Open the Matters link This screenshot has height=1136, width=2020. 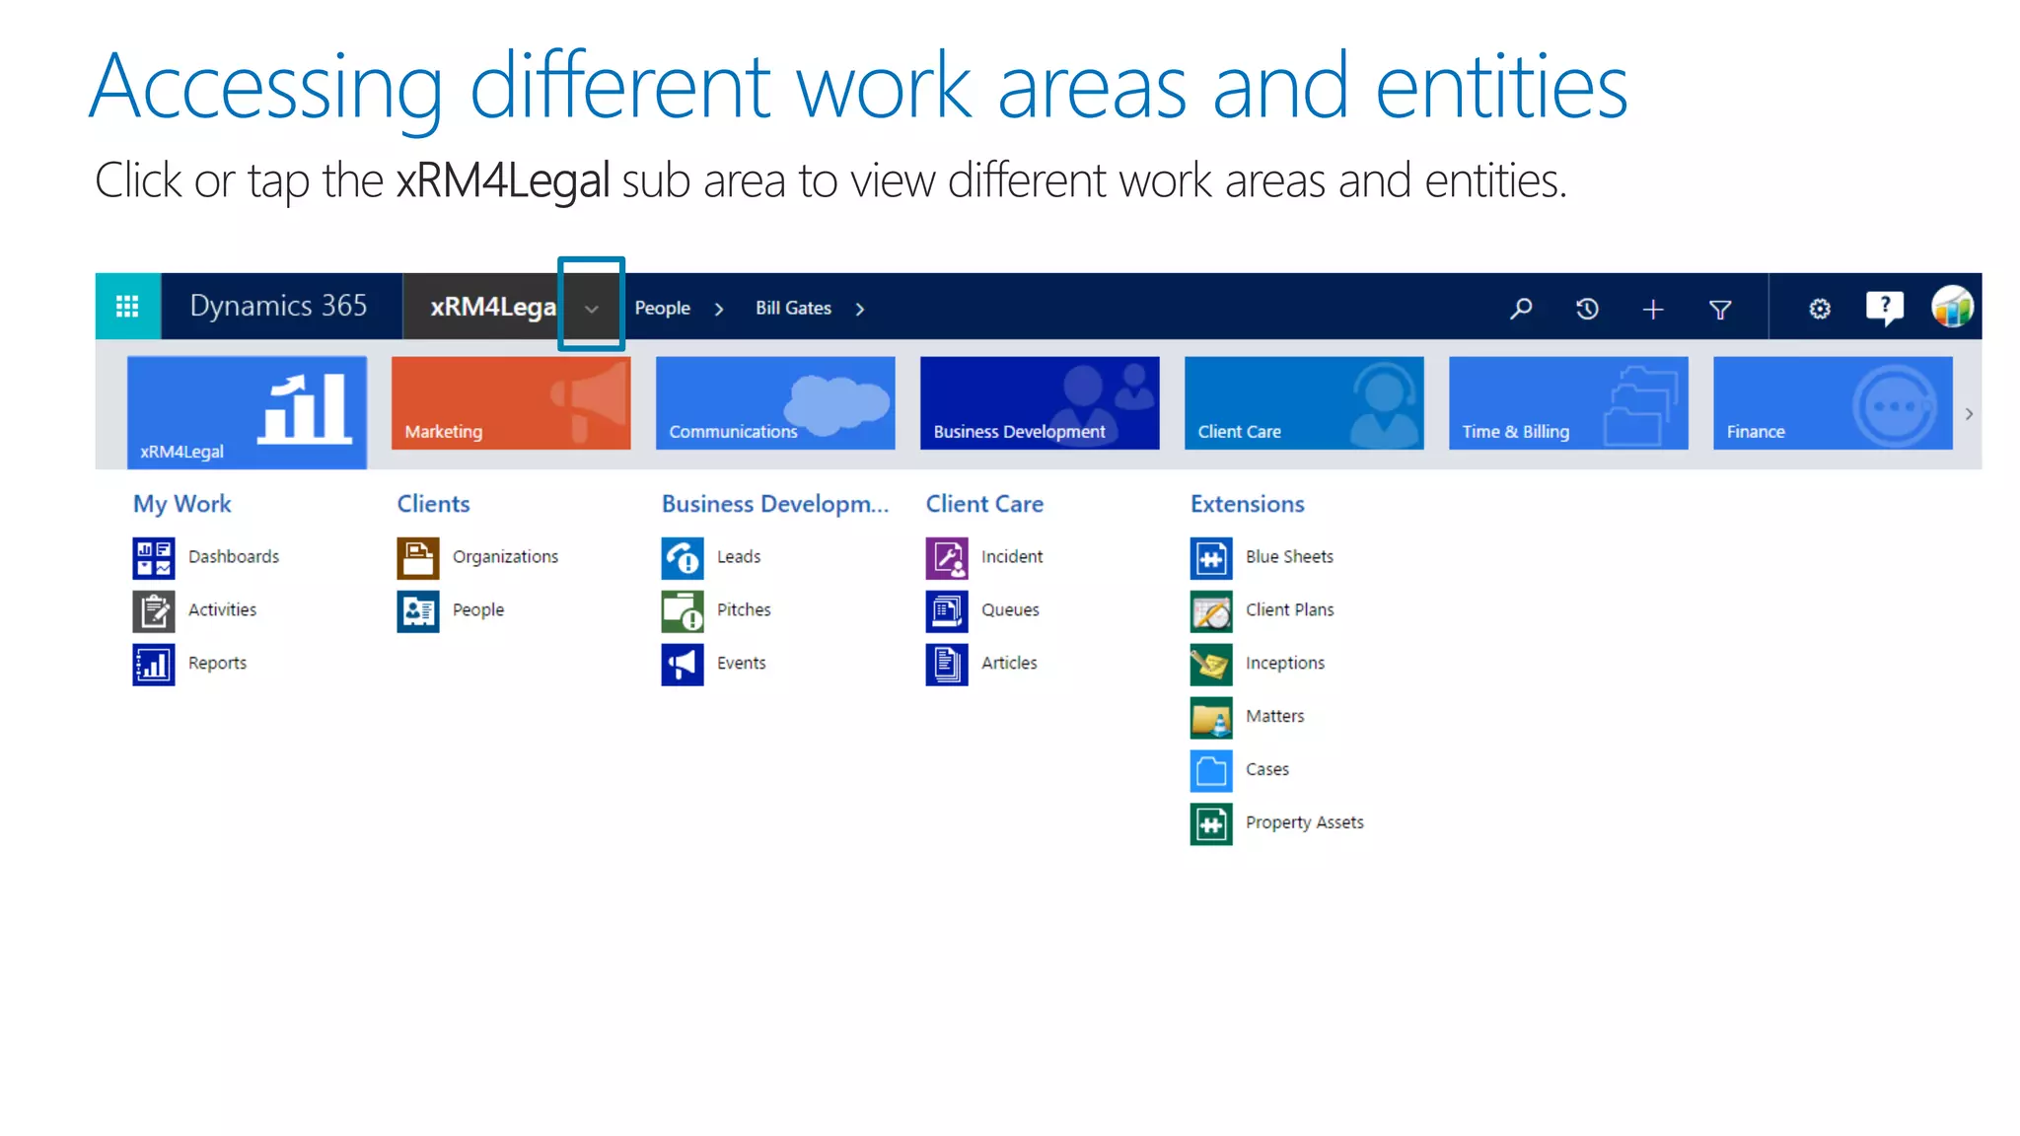tap(1274, 717)
